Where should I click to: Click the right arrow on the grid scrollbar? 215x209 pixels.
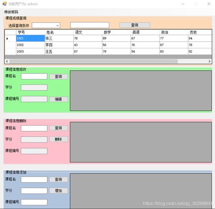pyautogui.click(x=209, y=61)
